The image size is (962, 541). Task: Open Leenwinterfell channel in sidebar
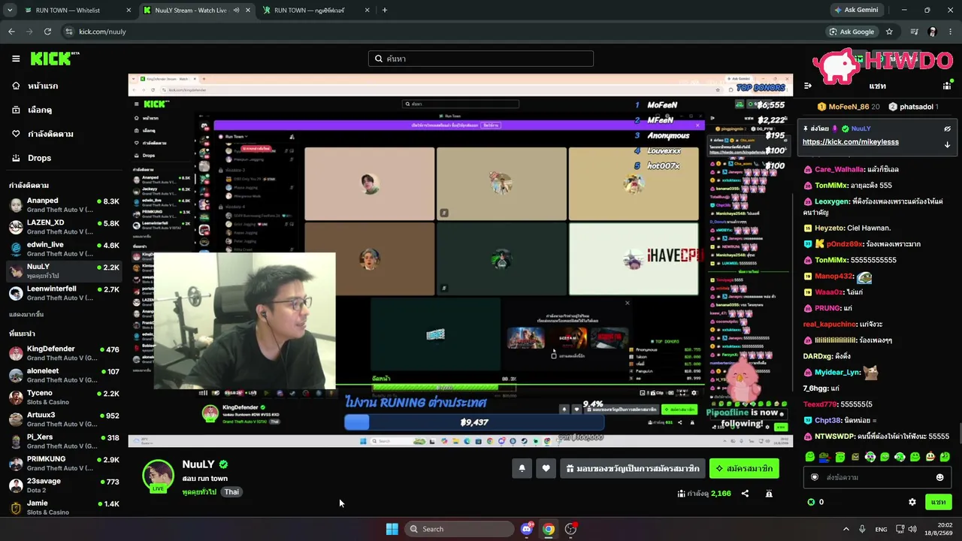(x=64, y=293)
